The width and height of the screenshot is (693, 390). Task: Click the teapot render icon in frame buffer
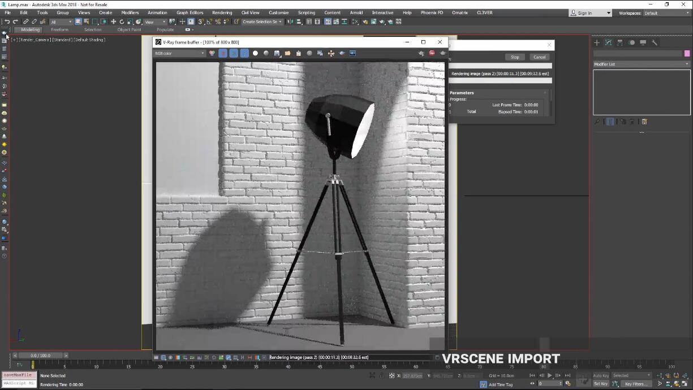coord(442,53)
